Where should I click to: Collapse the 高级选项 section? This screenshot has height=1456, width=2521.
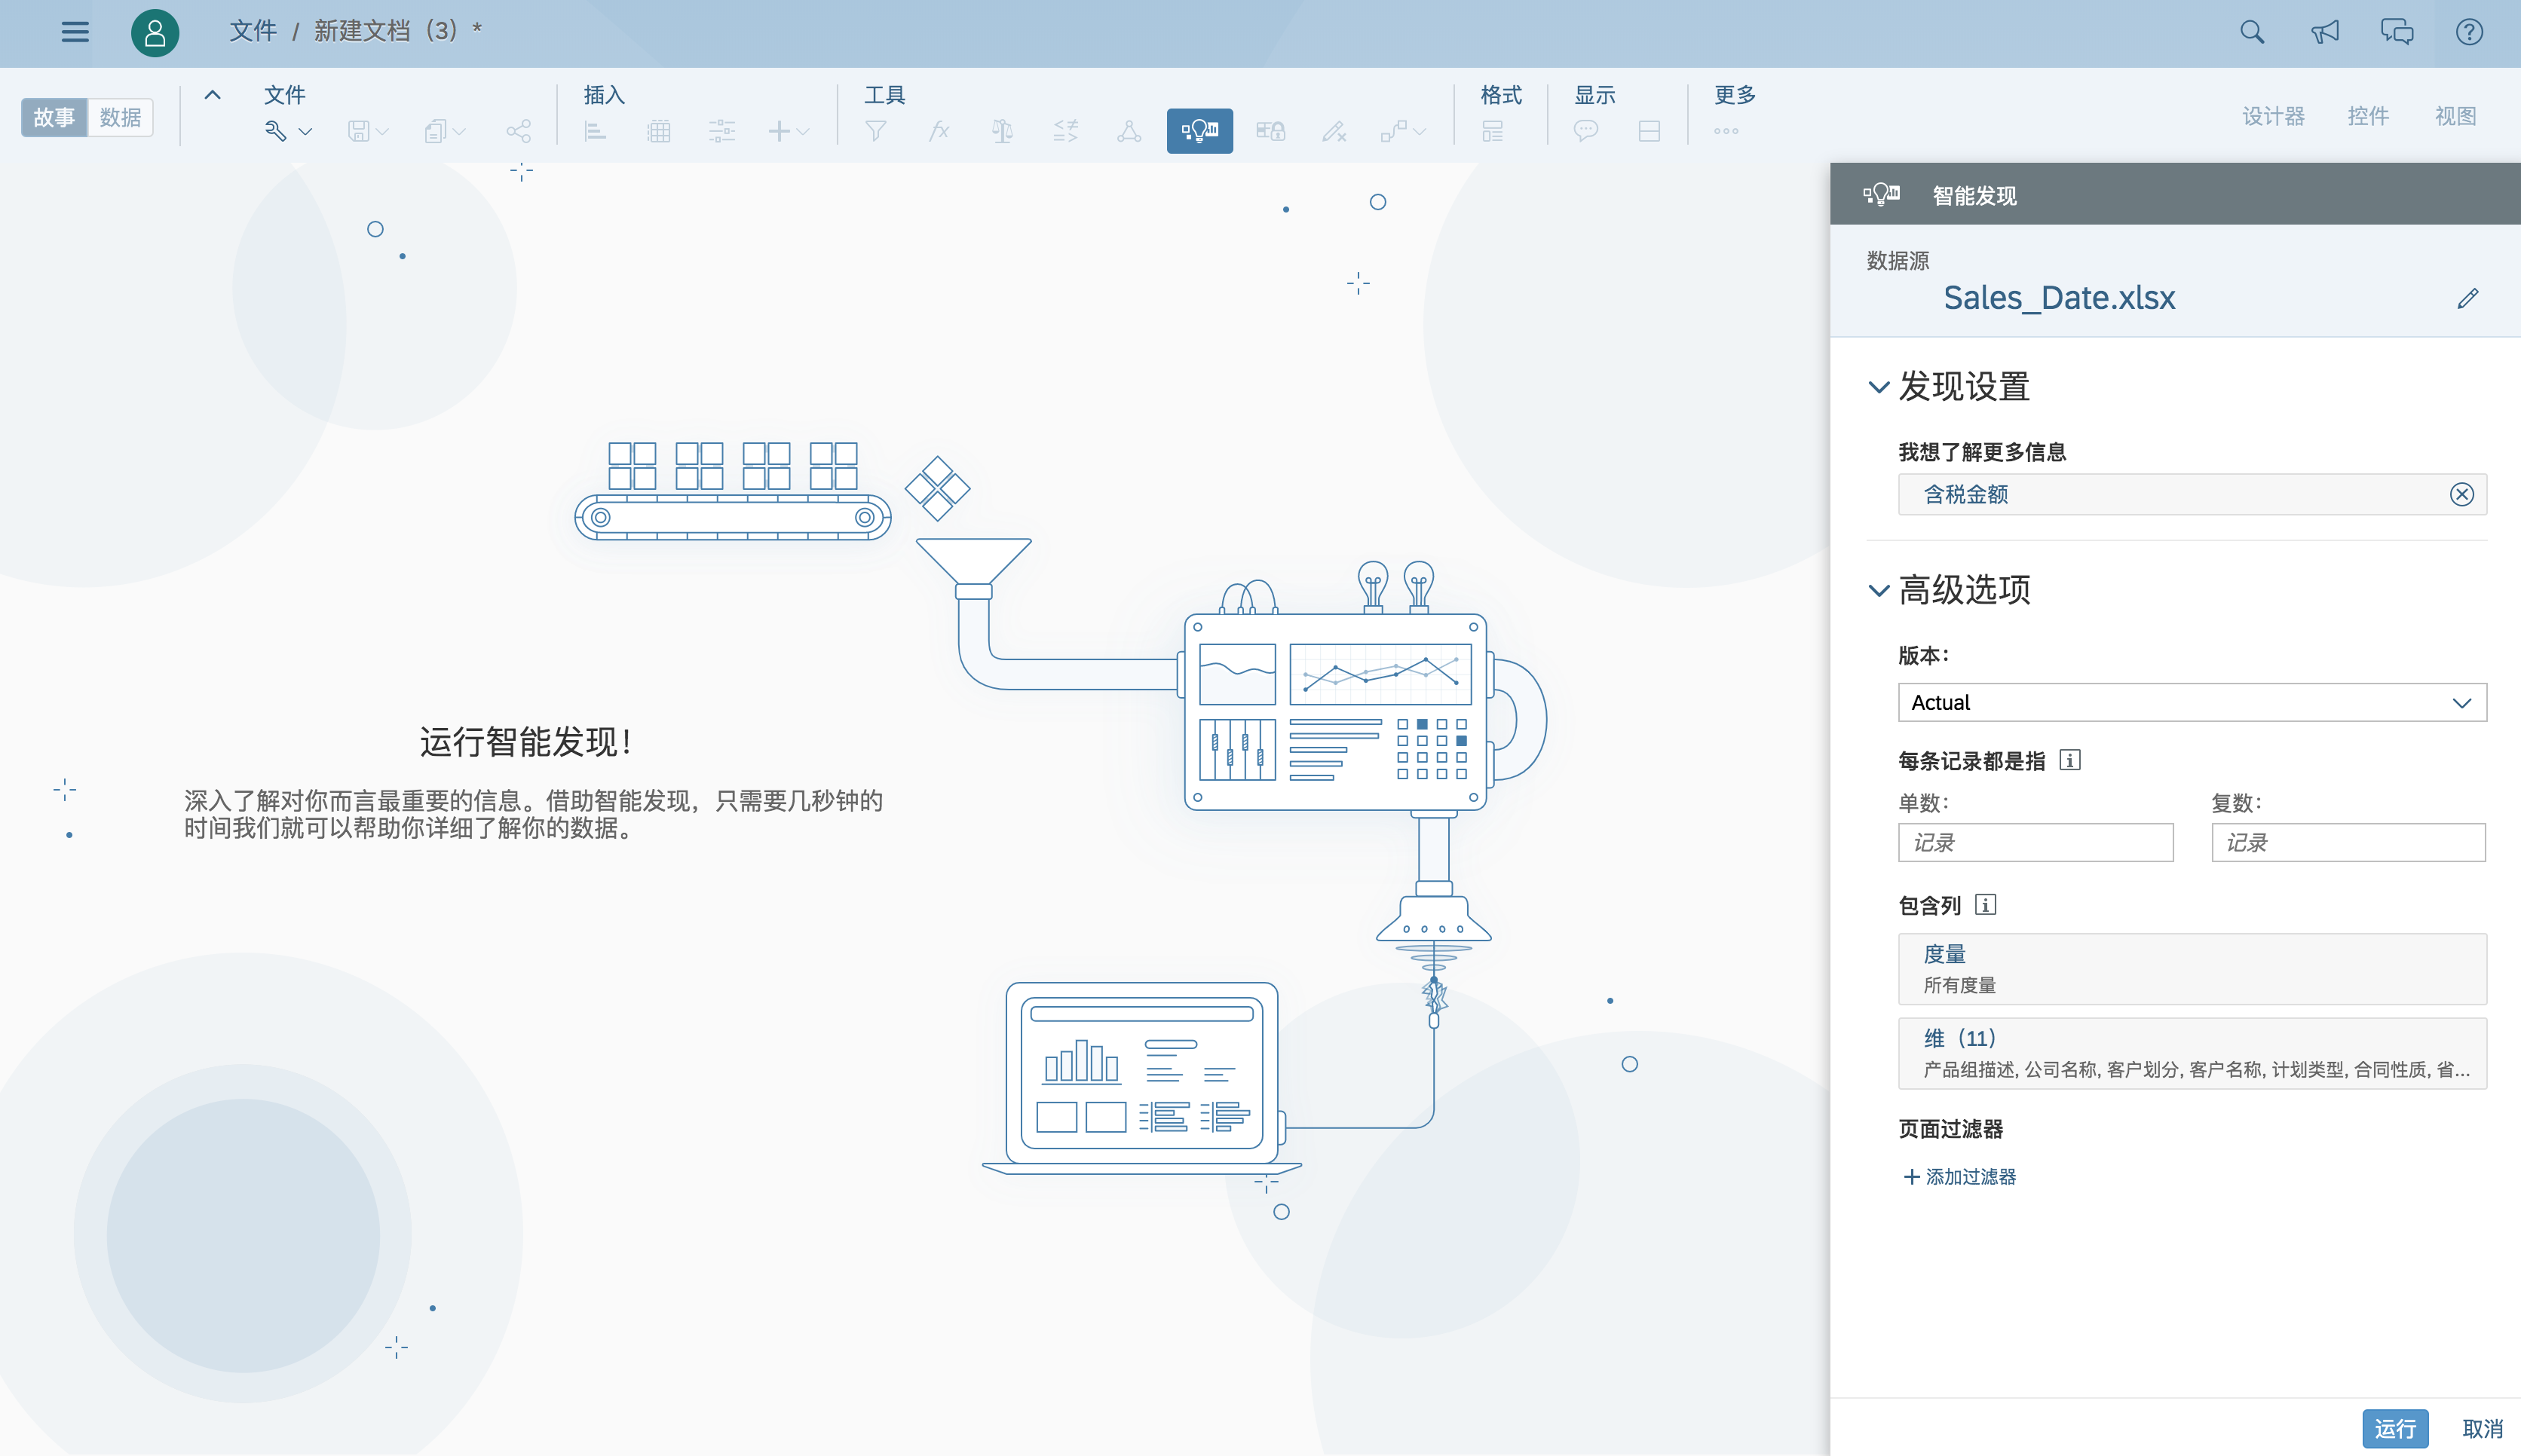[1879, 591]
